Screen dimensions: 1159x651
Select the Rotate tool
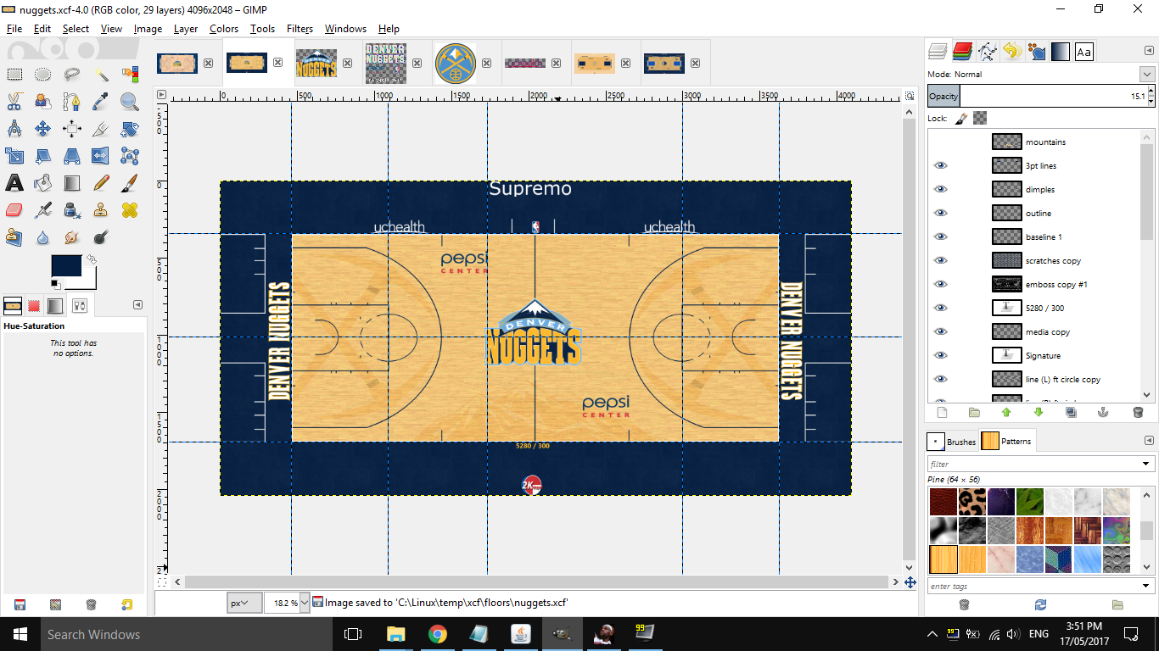click(130, 129)
